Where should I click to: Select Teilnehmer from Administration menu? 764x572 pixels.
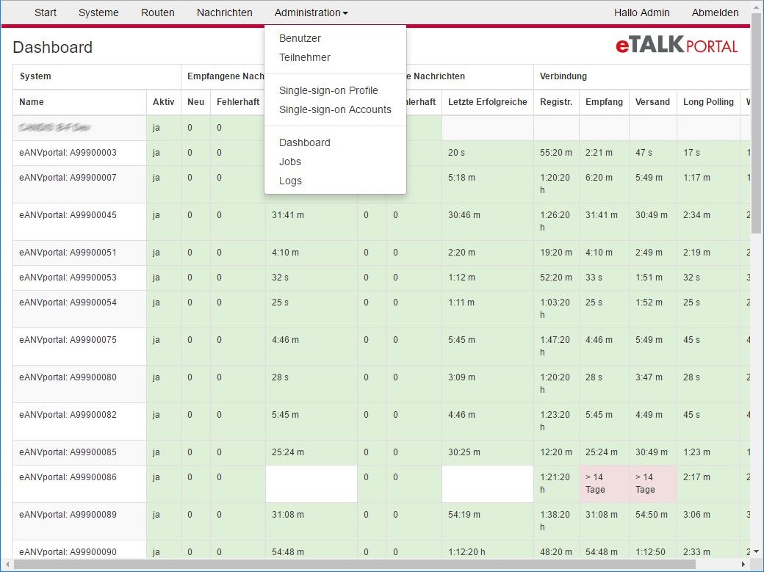[x=305, y=57]
